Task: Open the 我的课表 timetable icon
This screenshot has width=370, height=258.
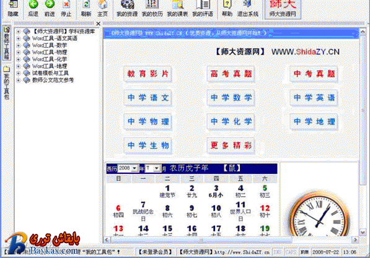Action: tap(177, 8)
